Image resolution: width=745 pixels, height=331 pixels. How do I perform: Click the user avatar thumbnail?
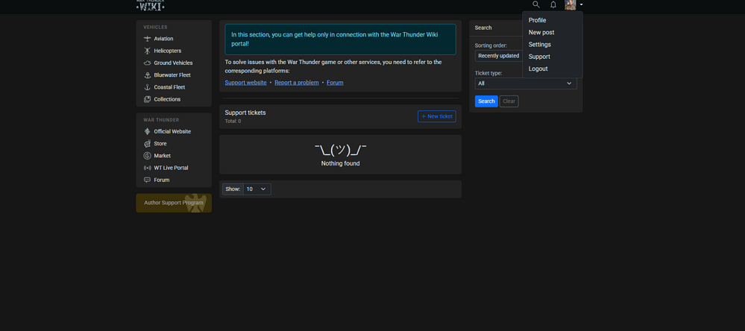click(570, 4)
